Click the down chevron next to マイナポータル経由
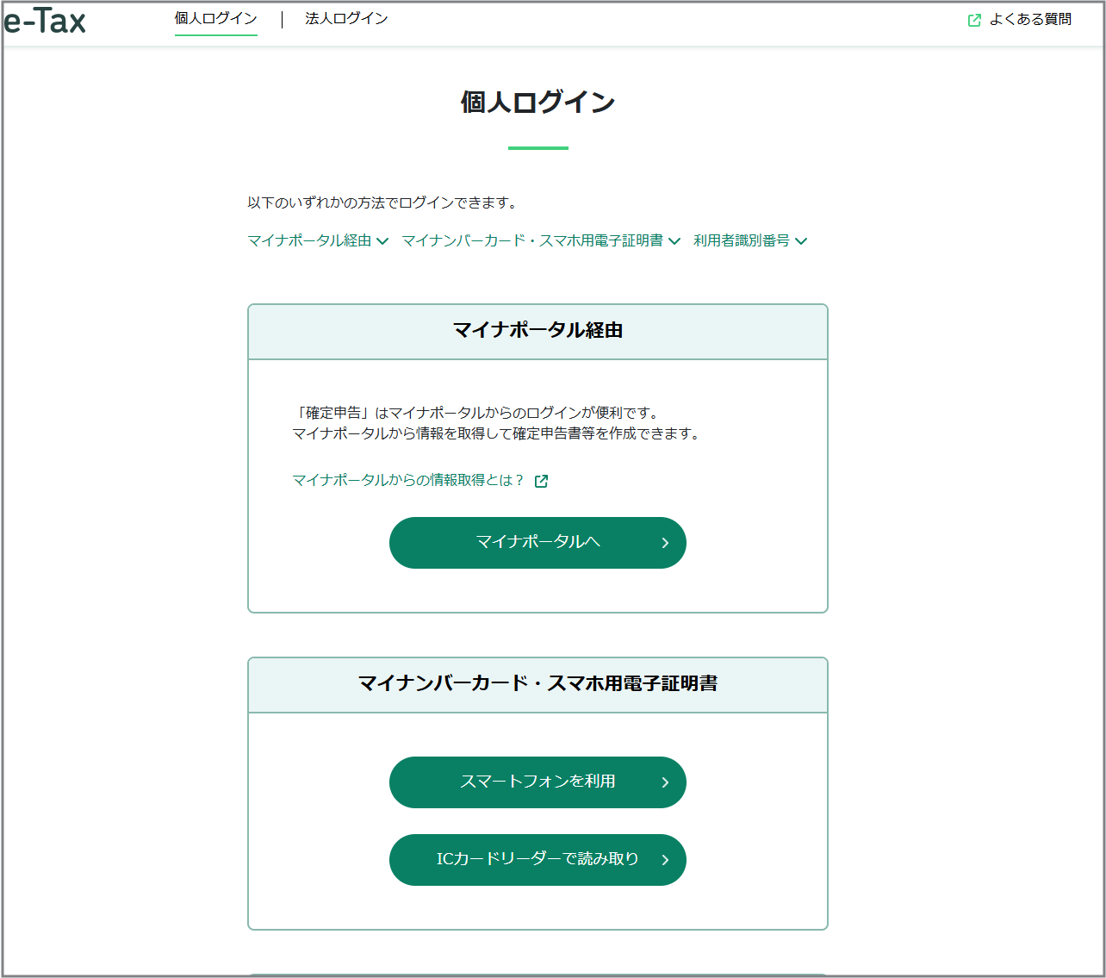 [382, 241]
